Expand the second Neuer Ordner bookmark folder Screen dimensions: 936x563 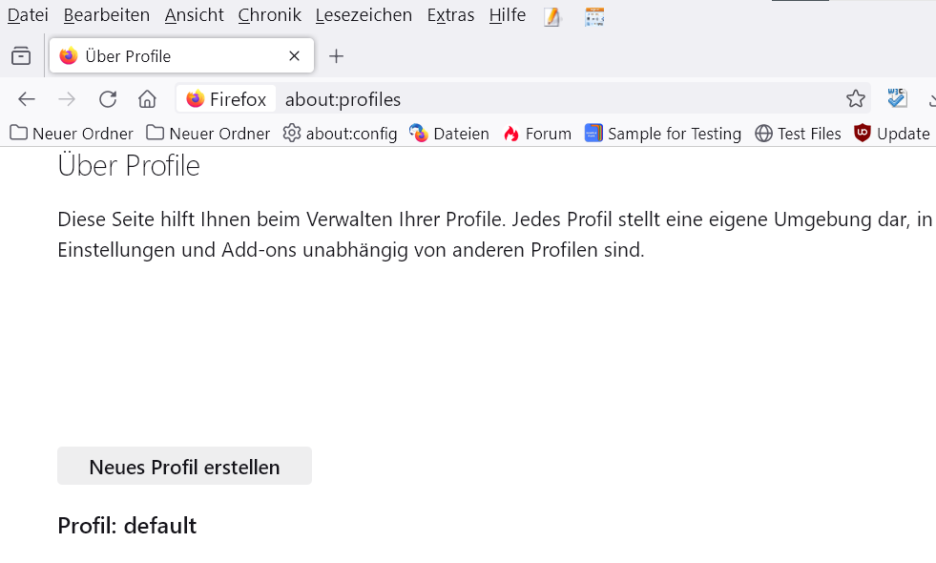pos(208,134)
